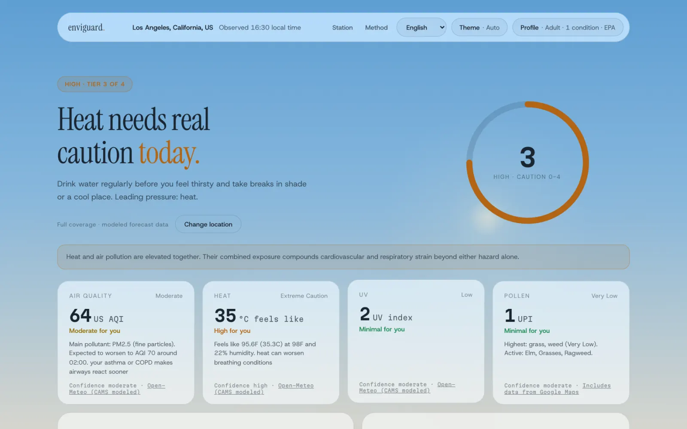Click Full coverage modeled forecast data text
This screenshot has height=429, width=687.
(x=112, y=224)
